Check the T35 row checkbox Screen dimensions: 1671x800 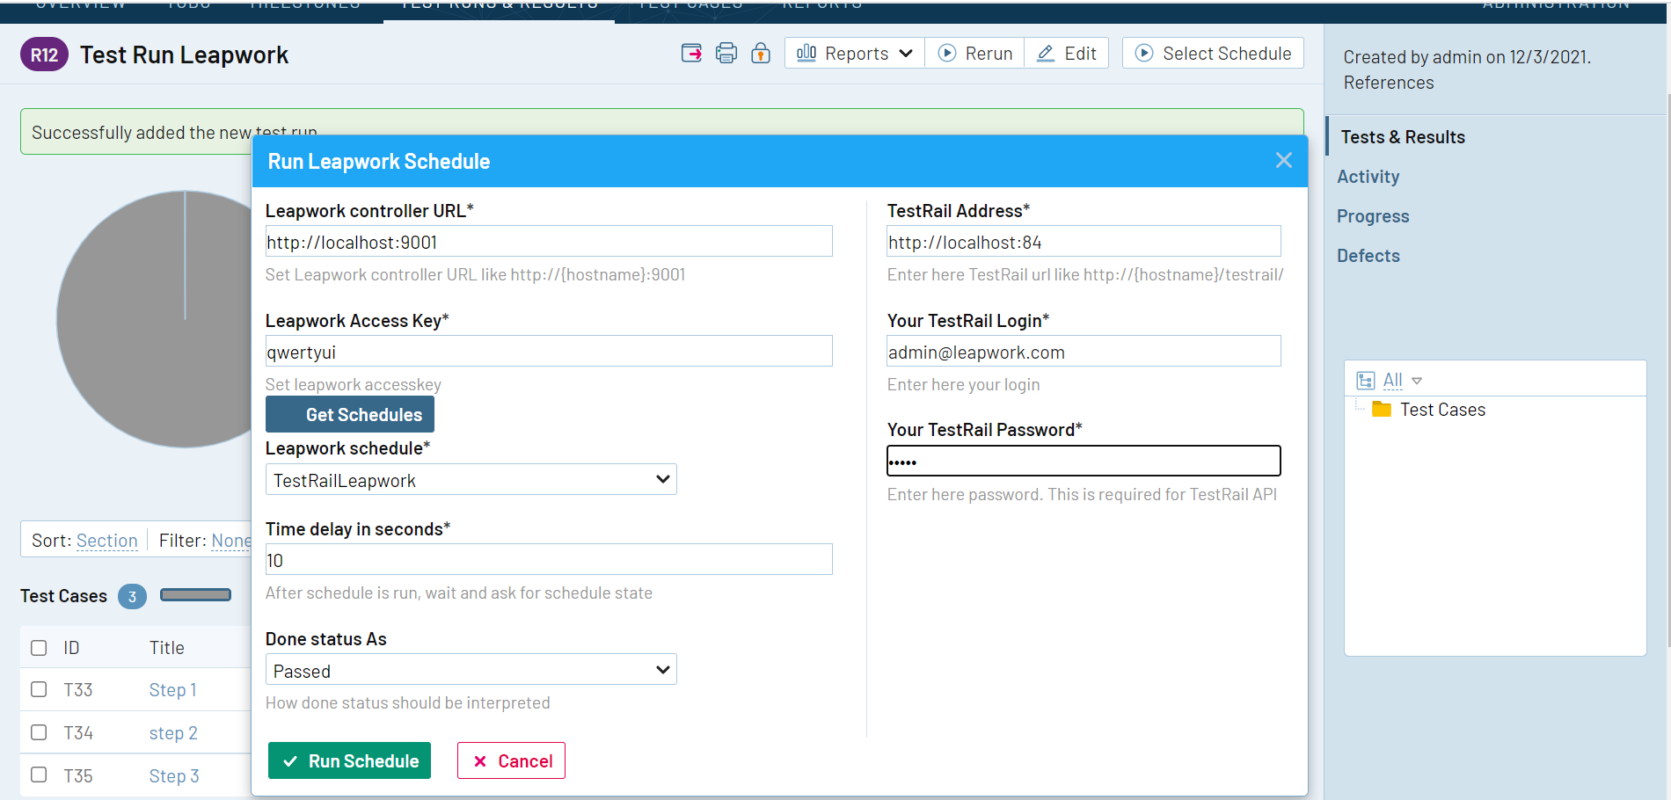[39, 775]
